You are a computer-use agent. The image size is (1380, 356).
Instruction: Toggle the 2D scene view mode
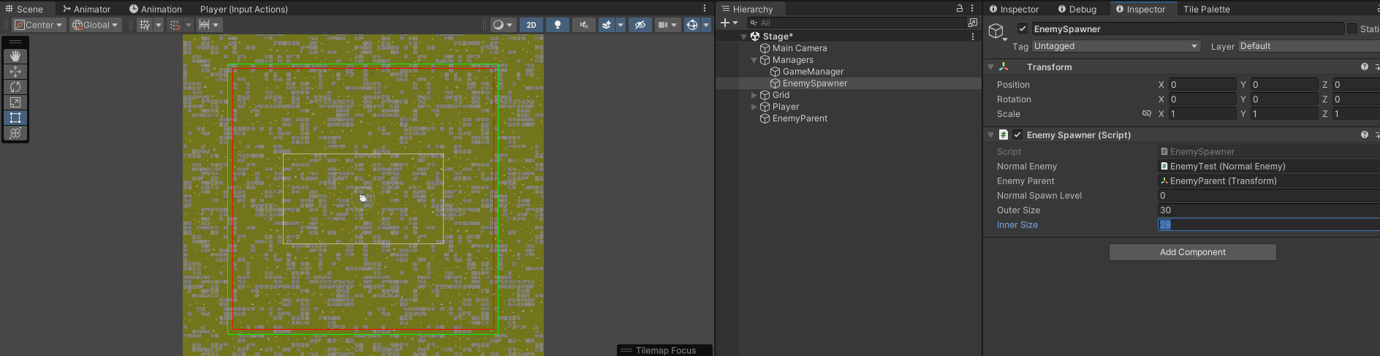pos(531,25)
